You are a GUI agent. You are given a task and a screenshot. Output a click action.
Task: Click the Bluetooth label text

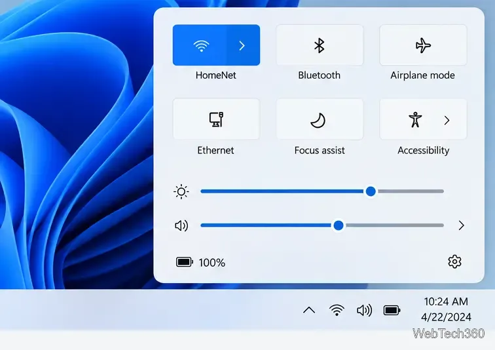319,75
